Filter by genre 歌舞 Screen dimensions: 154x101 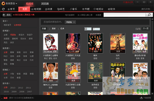pyautogui.click(x=12, y=64)
